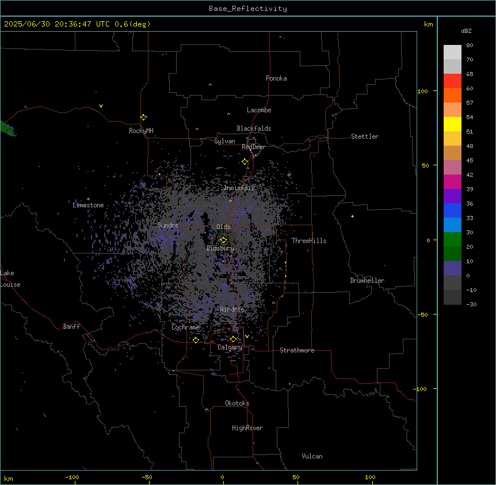Click the Lacombe city label
The width and height of the screenshot is (496, 485).
coord(259,110)
